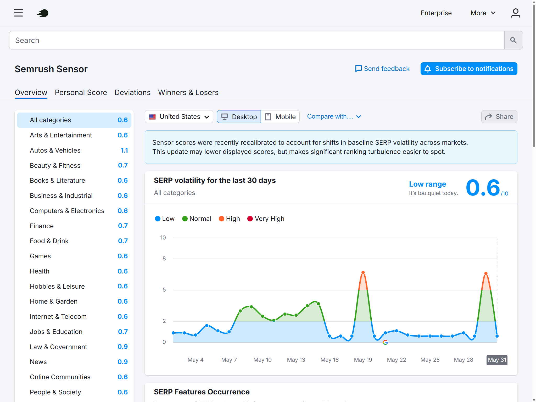Click the Google update marker on chart
The height and width of the screenshot is (402, 536).
385,342
